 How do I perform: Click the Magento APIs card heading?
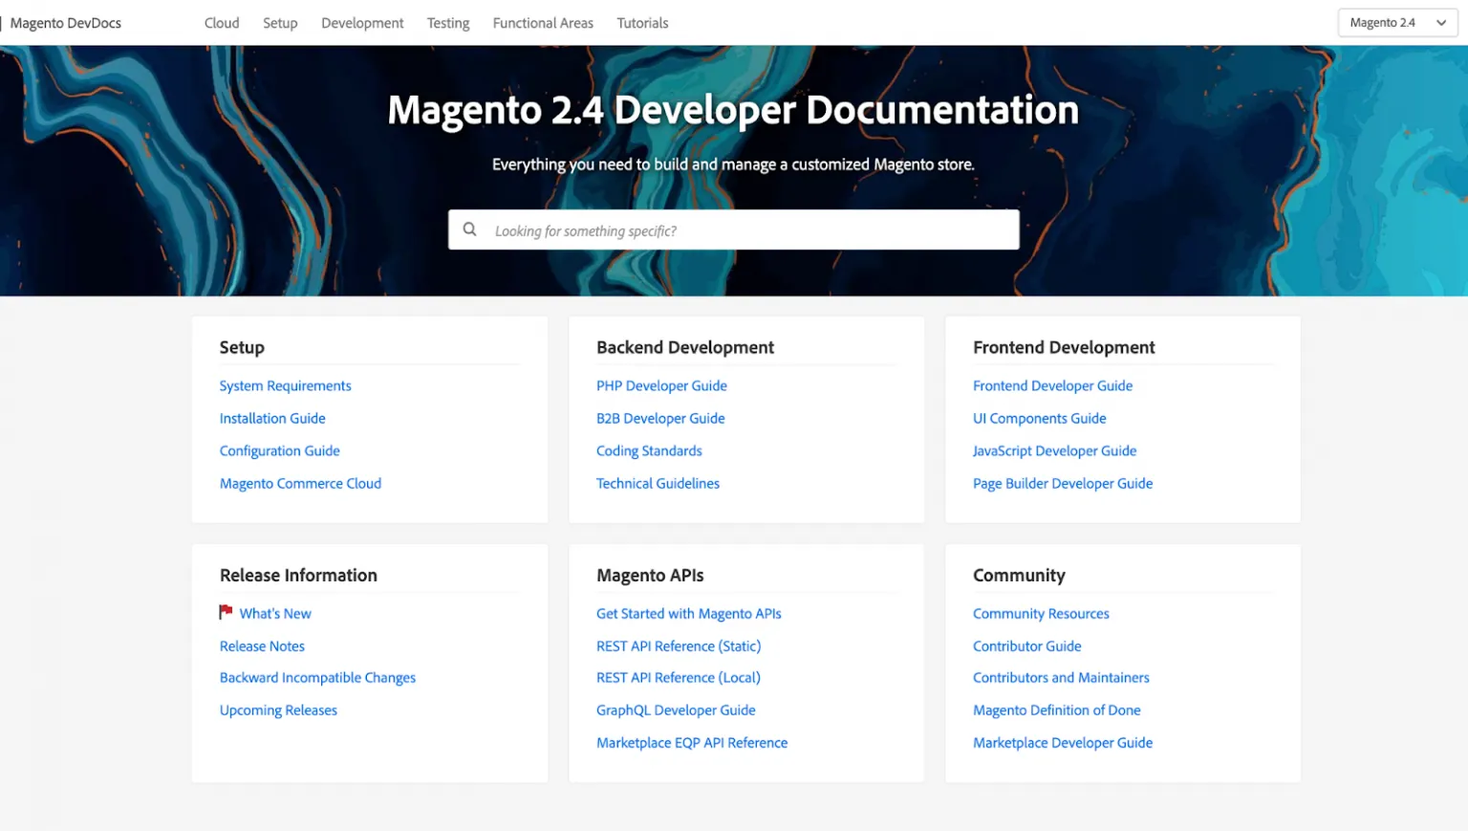click(x=650, y=575)
